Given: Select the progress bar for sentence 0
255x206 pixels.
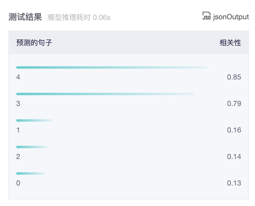Looking at the screenshot, I should (31, 174).
